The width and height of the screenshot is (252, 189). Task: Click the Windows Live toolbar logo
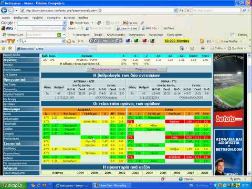click(x=13, y=35)
